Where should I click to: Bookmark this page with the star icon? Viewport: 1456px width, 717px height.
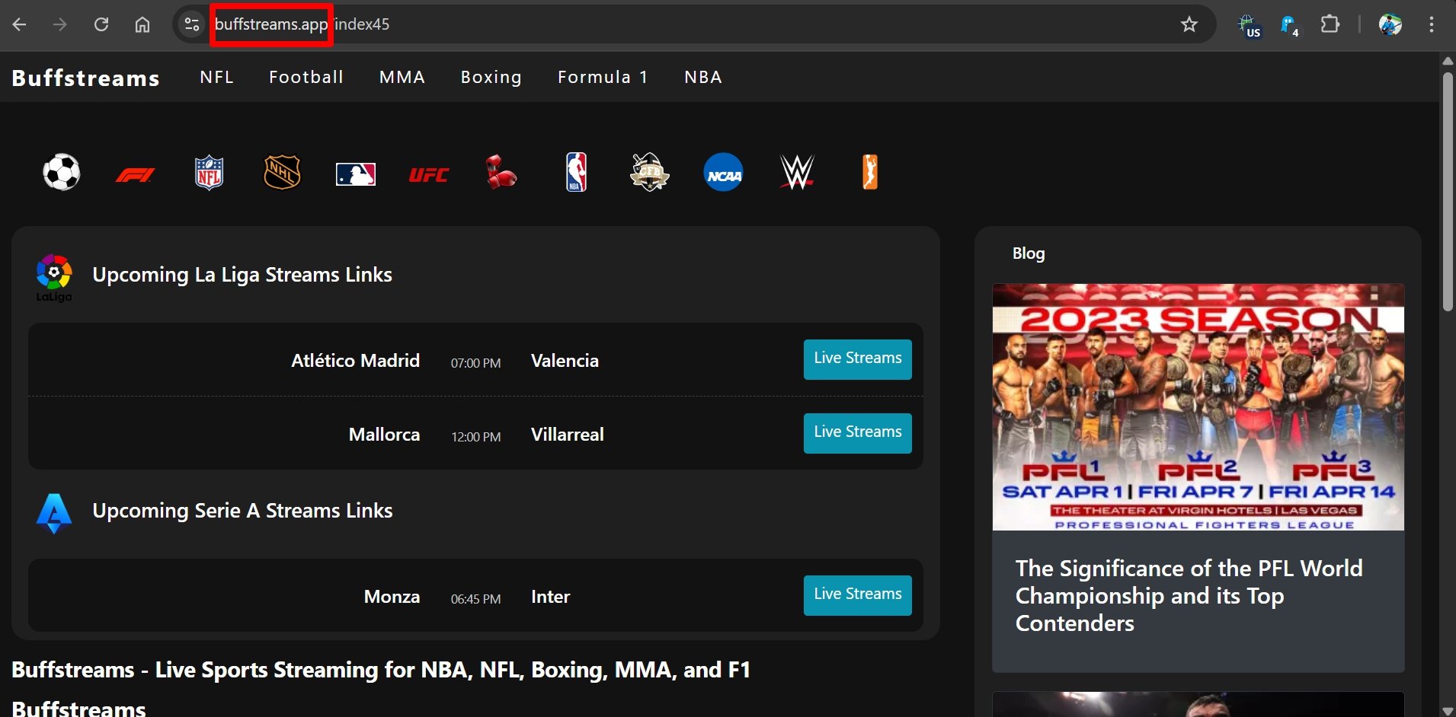1189,24
